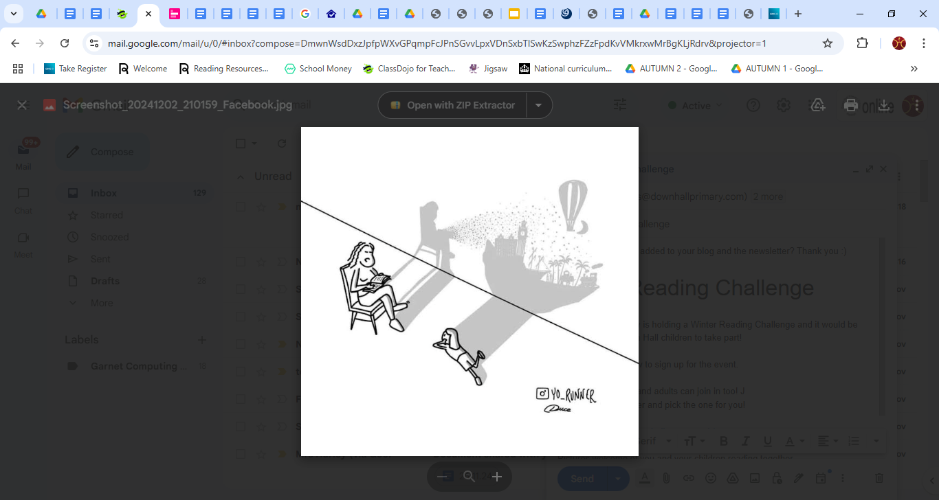Screen dimensions: 939x500
Task: Go back in the browser
Action: pyautogui.click(x=15, y=43)
